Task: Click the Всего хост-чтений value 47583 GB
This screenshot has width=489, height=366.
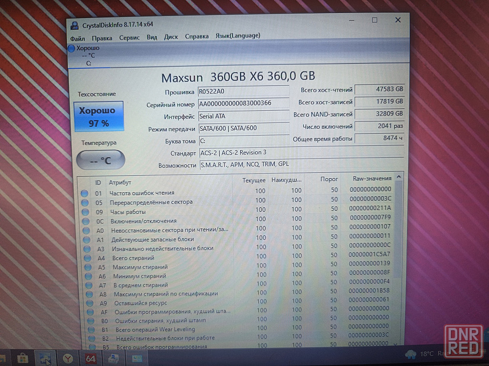Action: (x=379, y=89)
